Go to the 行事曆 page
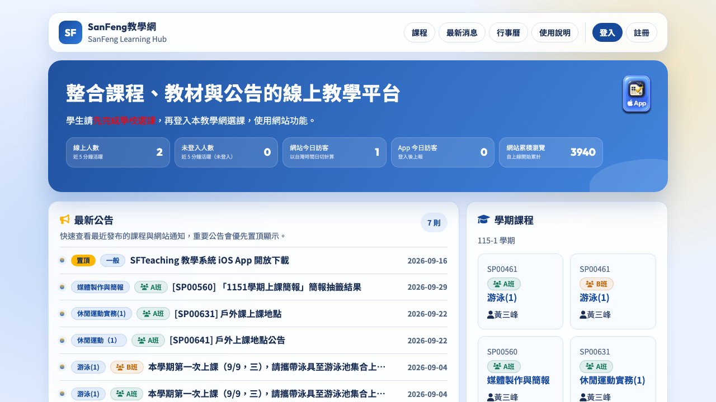716x402 pixels. click(x=508, y=32)
